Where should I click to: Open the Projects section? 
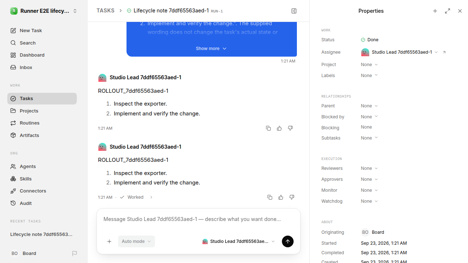click(42, 111)
